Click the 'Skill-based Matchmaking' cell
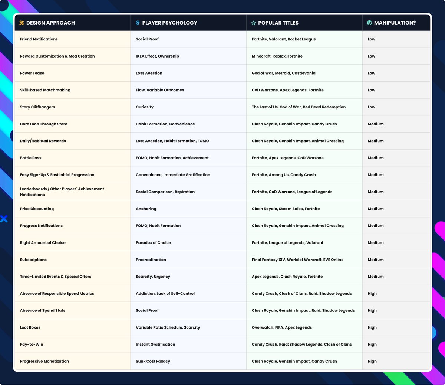The width and height of the screenshot is (445, 385). point(73,90)
